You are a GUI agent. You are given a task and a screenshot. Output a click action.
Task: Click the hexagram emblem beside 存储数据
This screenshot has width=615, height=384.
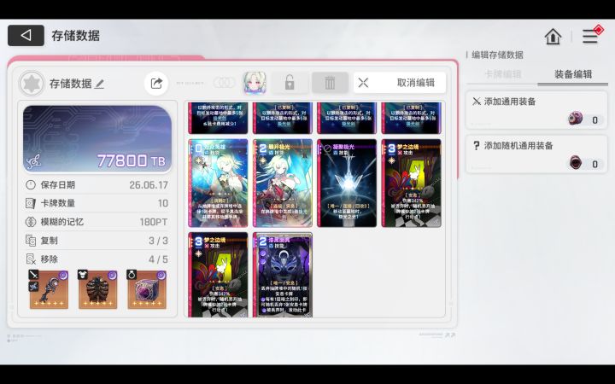(32, 84)
